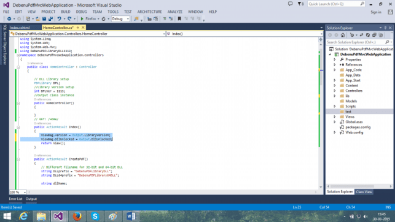Click the Undo arrow icon
The height and width of the screenshot is (222, 395).
coord(59,19)
